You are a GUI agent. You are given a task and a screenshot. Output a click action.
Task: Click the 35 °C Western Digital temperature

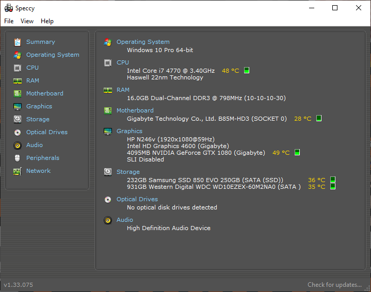pyautogui.click(x=317, y=187)
